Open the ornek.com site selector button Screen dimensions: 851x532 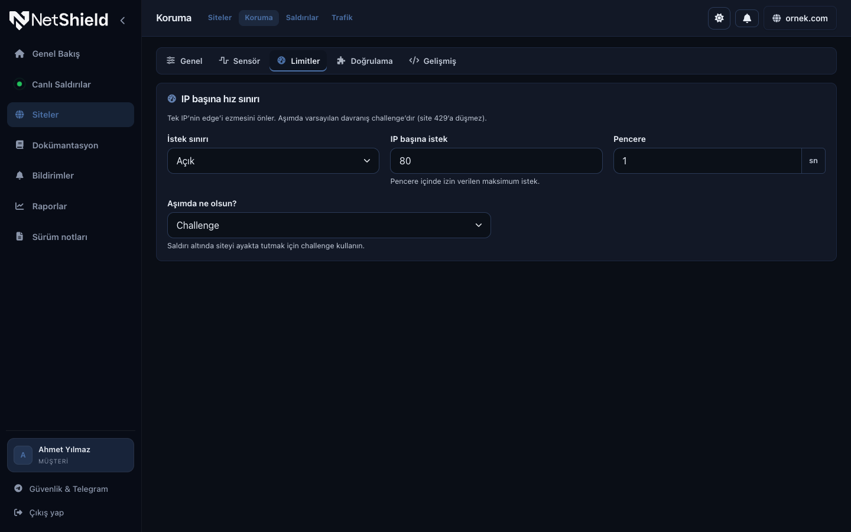[800, 18]
